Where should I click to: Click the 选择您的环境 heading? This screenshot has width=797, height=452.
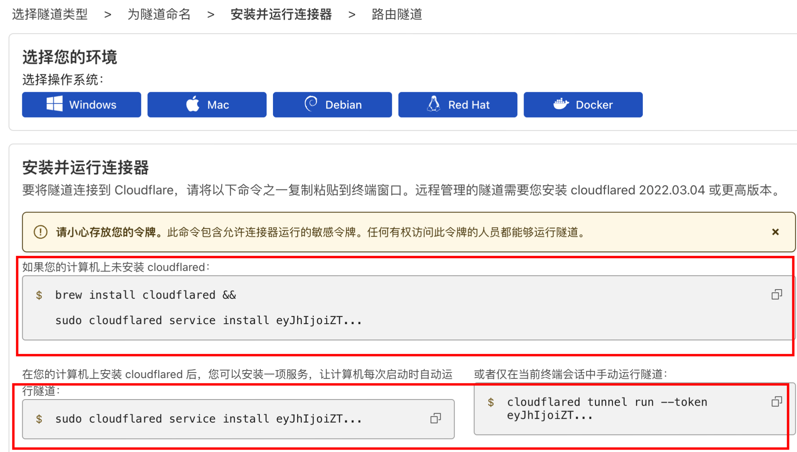pos(70,57)
